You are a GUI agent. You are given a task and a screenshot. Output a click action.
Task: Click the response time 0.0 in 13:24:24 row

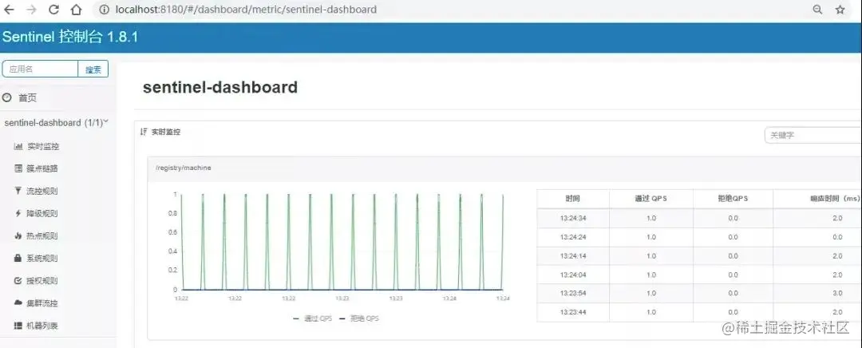tap(837, 237)
